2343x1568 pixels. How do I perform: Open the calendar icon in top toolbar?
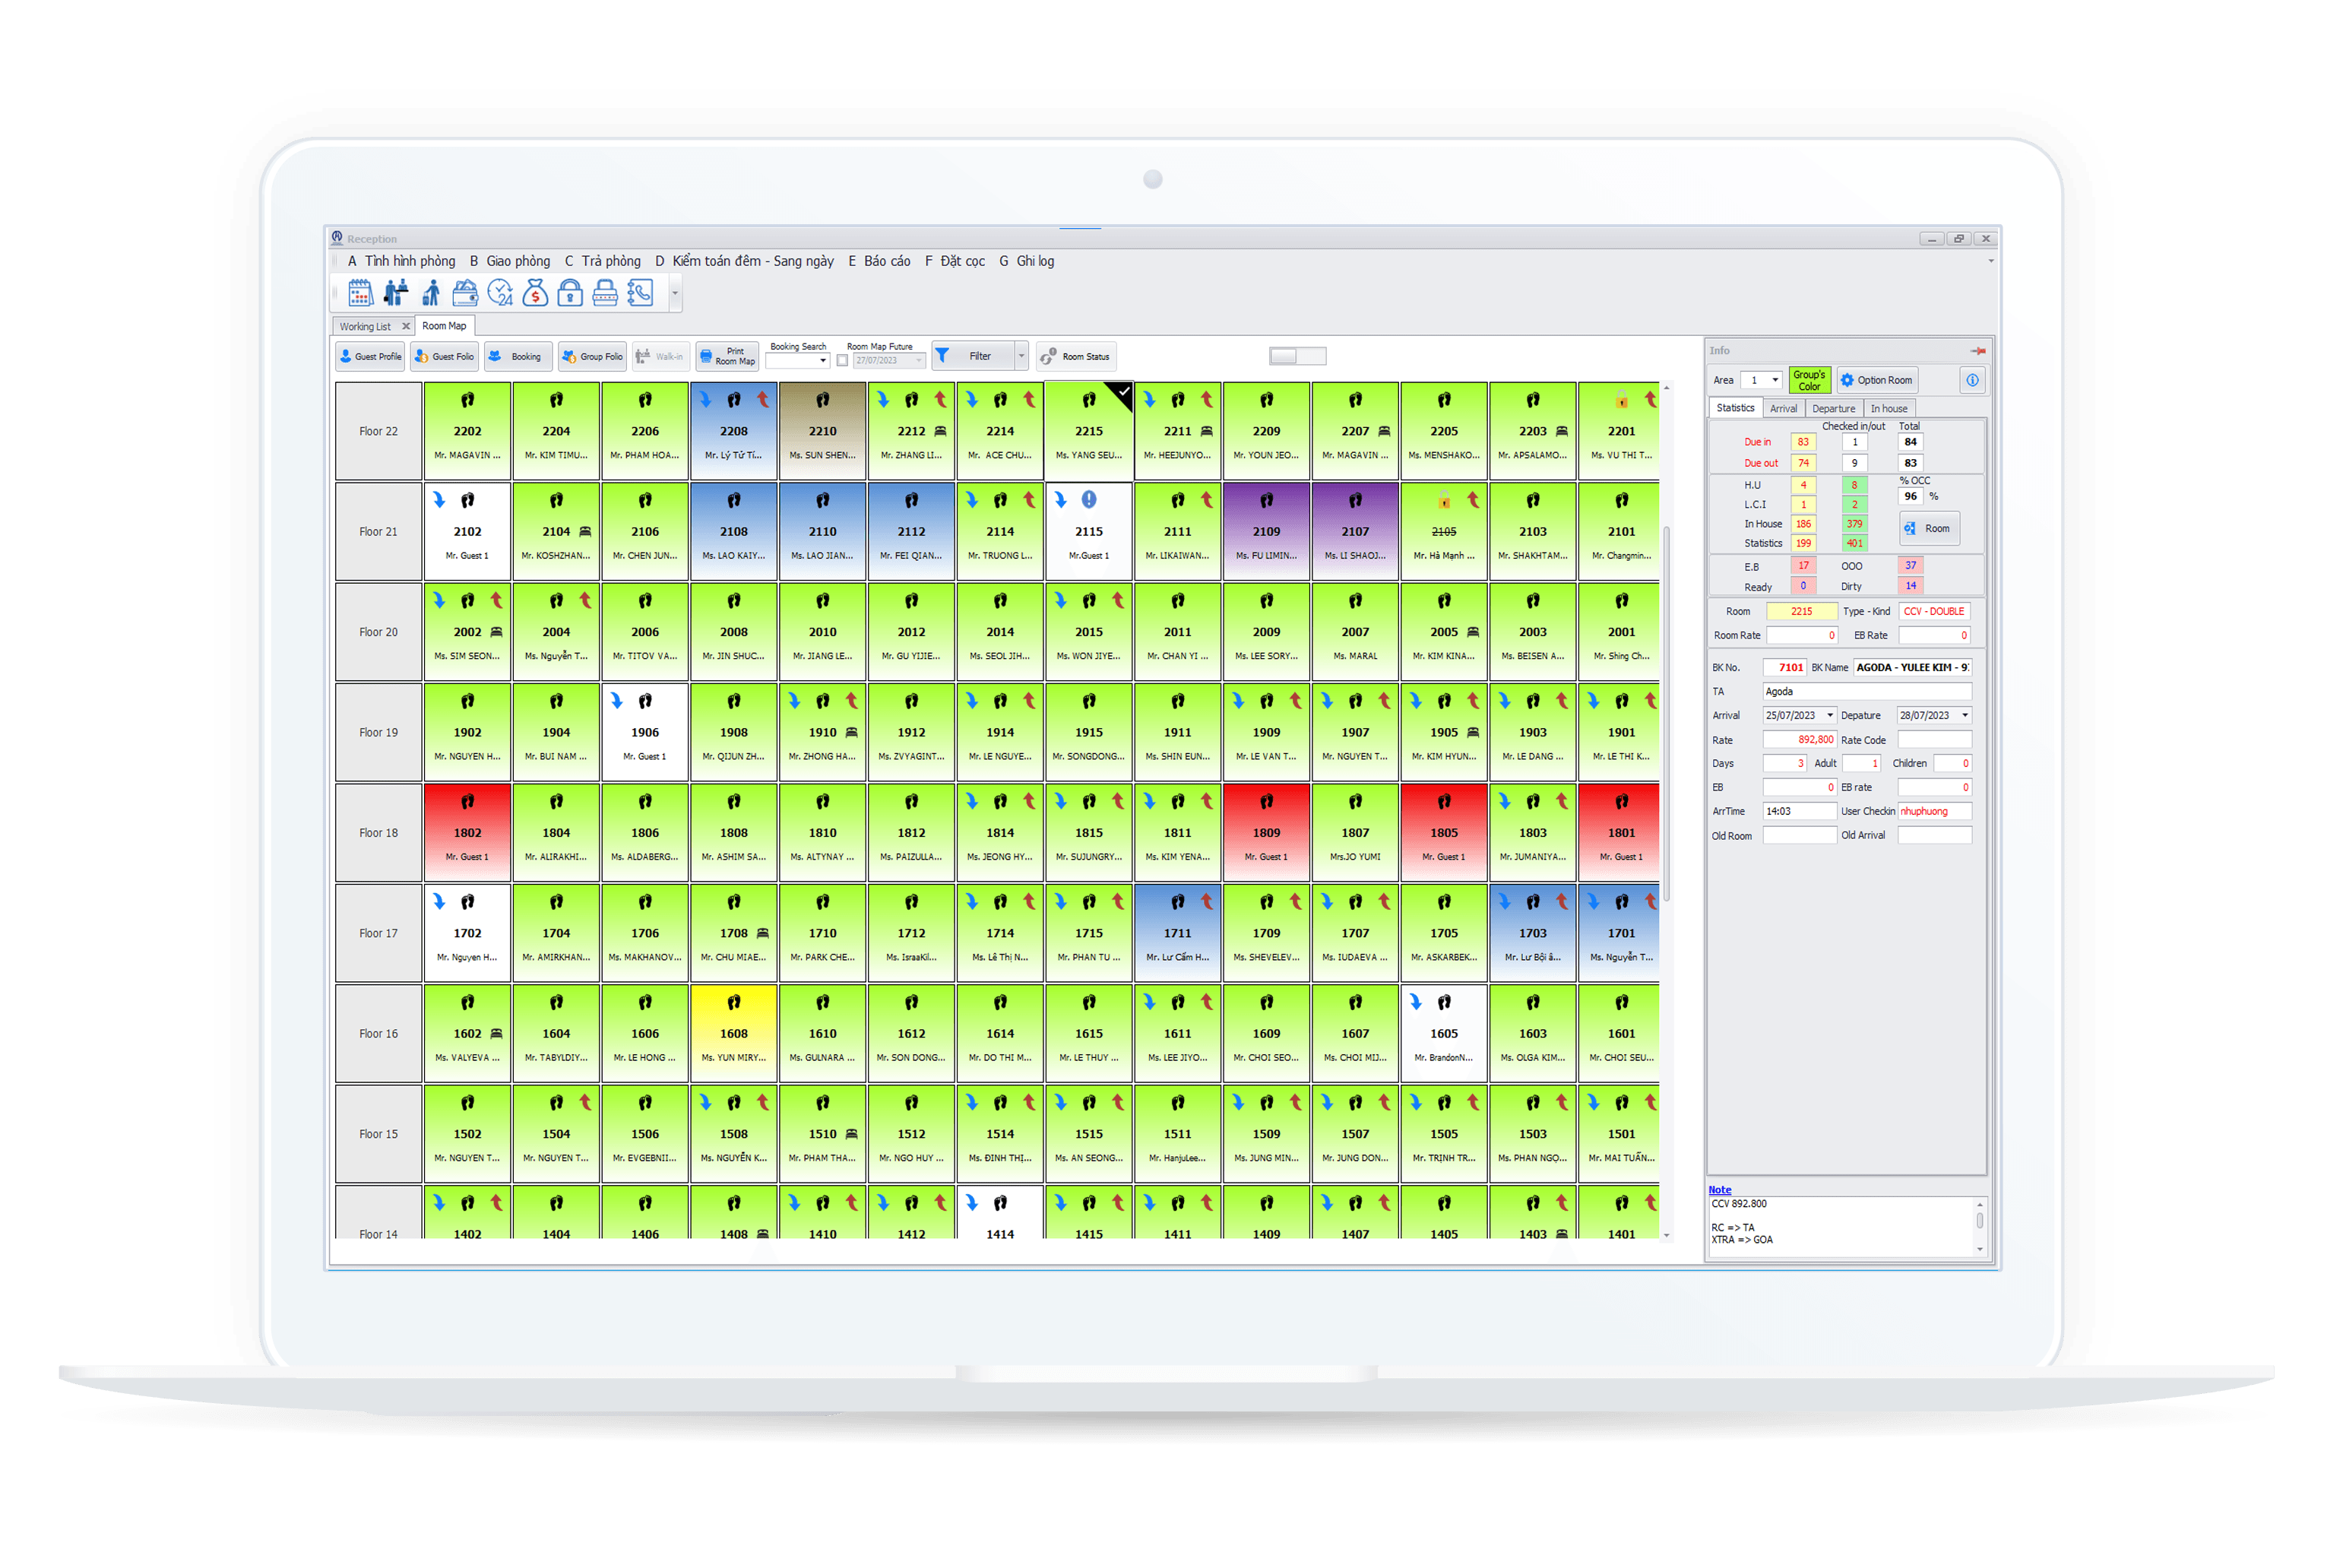[359, 293]
